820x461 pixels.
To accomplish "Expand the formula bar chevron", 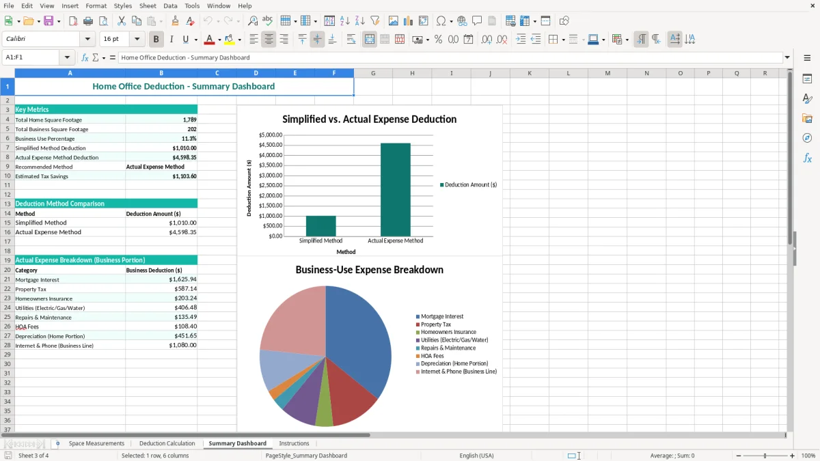I will [x=787, y=57].
